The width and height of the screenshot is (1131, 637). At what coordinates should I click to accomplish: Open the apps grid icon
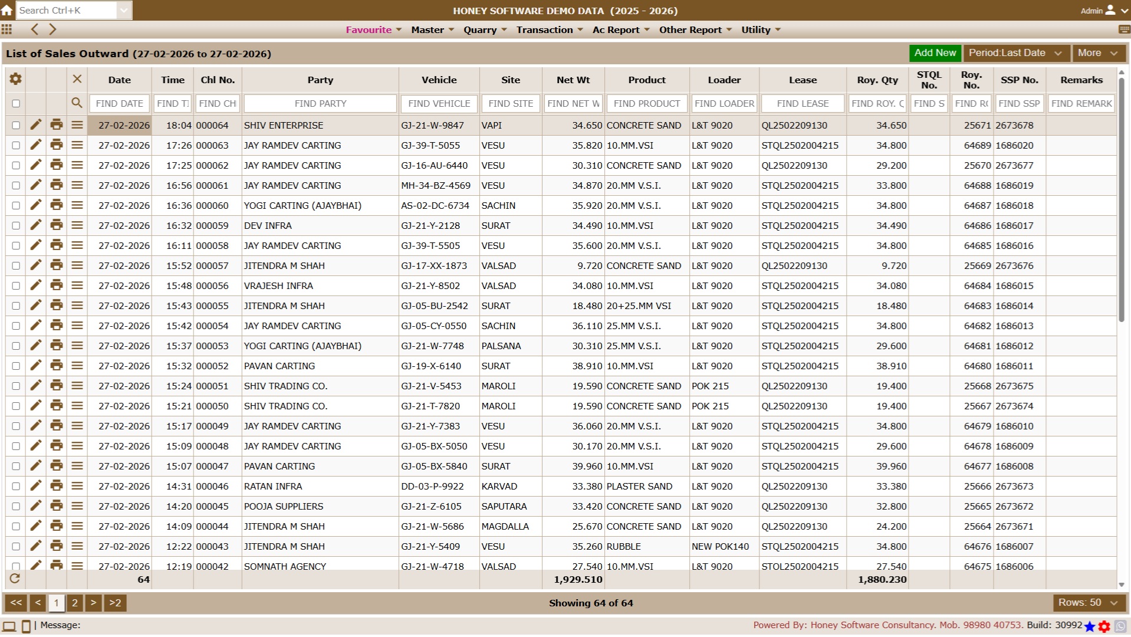tap(6, 29)
